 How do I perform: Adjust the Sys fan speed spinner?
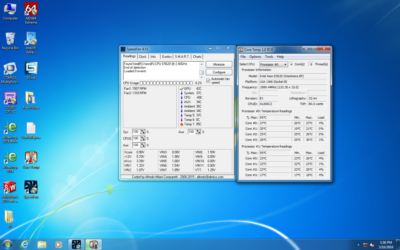(143, 132)
